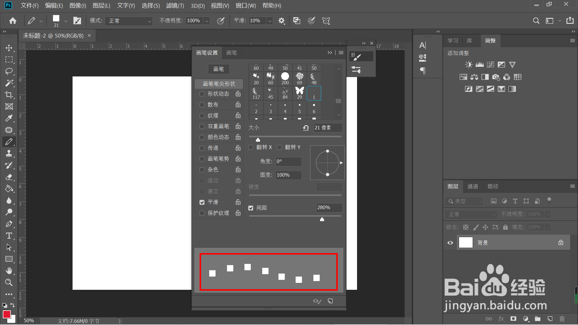Open the File menu
The height and width of the screenshot is (325, 578).
(30, 5)
